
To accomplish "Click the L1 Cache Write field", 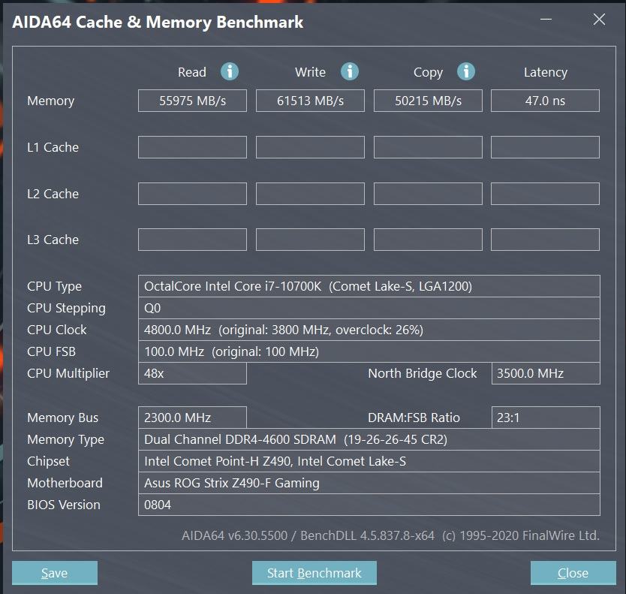I will (310, 147).
